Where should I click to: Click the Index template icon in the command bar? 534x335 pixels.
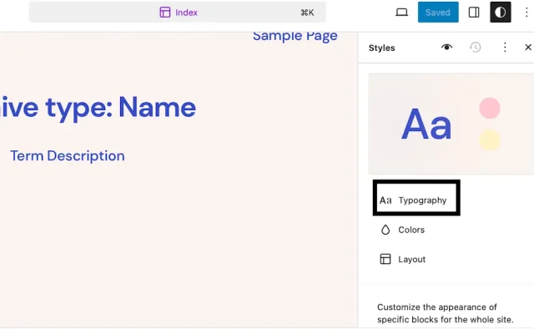pos(165,13)
